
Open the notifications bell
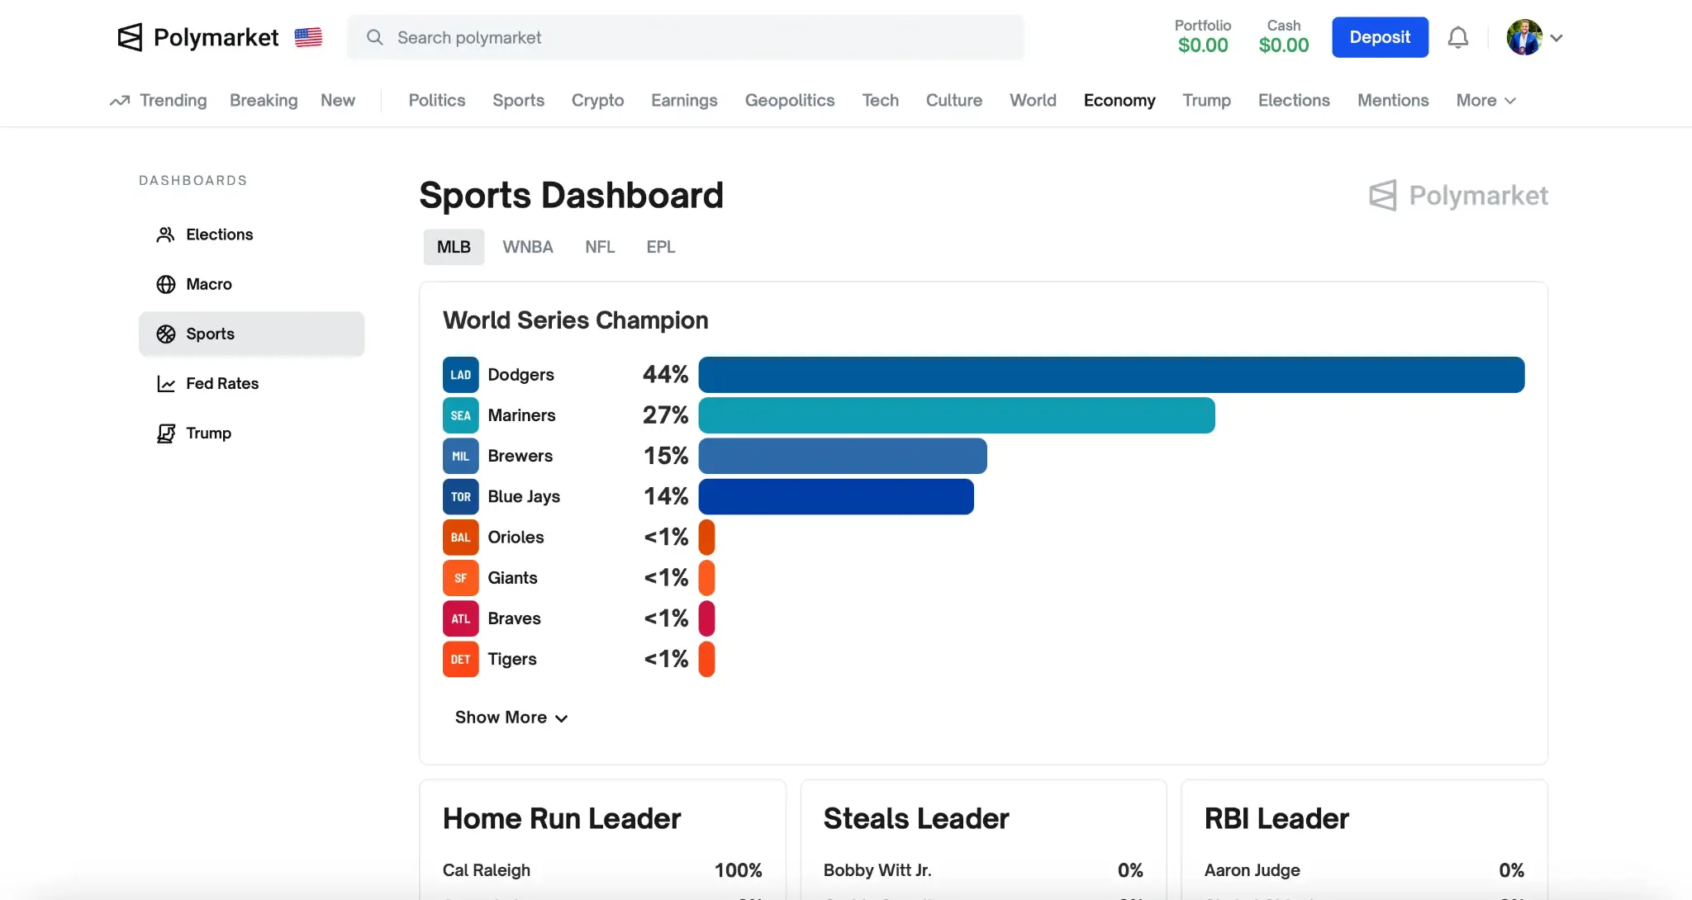[1457, 37]
